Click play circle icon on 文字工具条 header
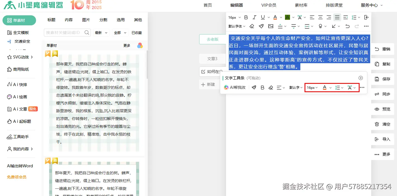The height and width of the screenshot is (196, 397). tap(361, 78)
